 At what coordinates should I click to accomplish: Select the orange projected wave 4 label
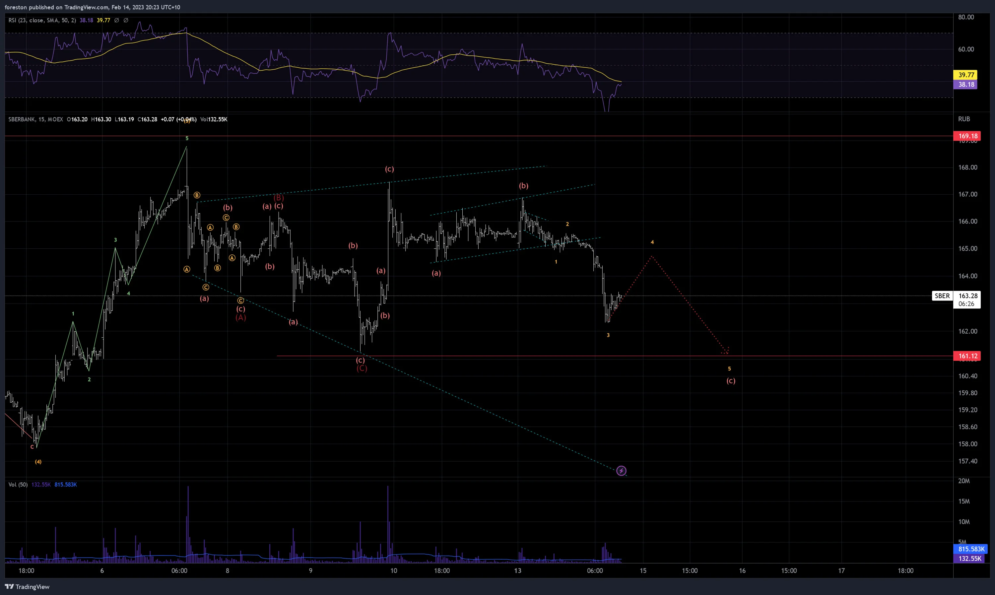pos(652,242)
